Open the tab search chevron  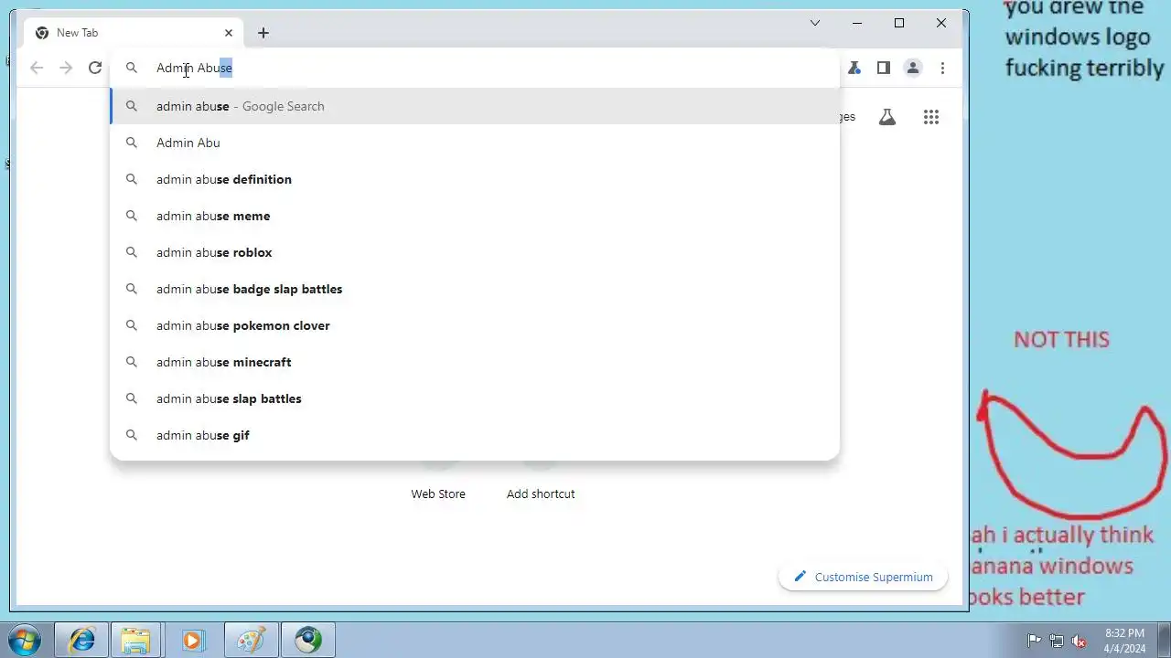coord(815,23)
